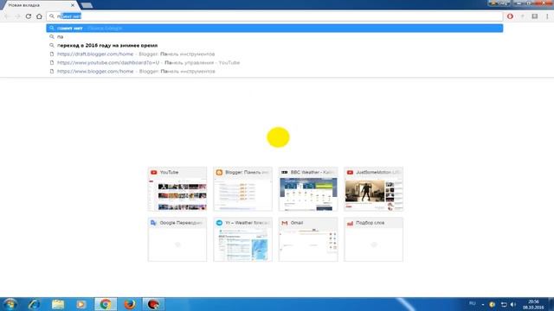The height and width of the screenshot is (311, 554).
Task: Open the youtube.com/dashboard suggestion
Action: [x=274, y=62]
